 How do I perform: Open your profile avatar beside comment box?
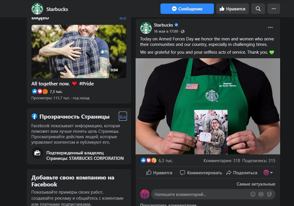click(x=145, y=194)
